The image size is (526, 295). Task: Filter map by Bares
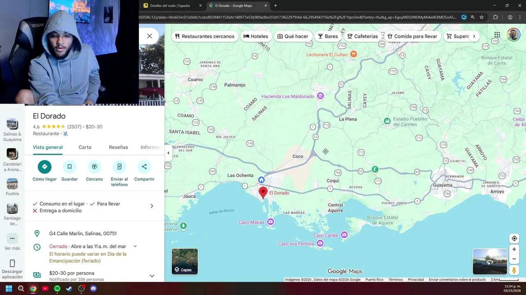[328, 36]
